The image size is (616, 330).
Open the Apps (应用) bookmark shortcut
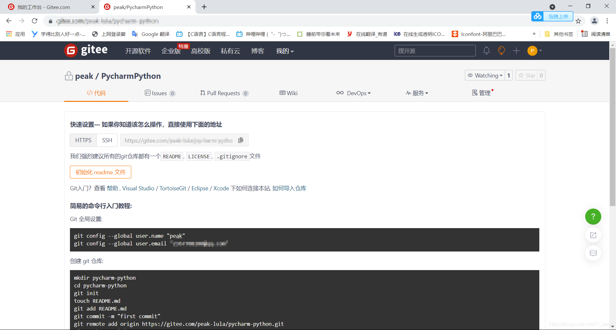point(15,34)
